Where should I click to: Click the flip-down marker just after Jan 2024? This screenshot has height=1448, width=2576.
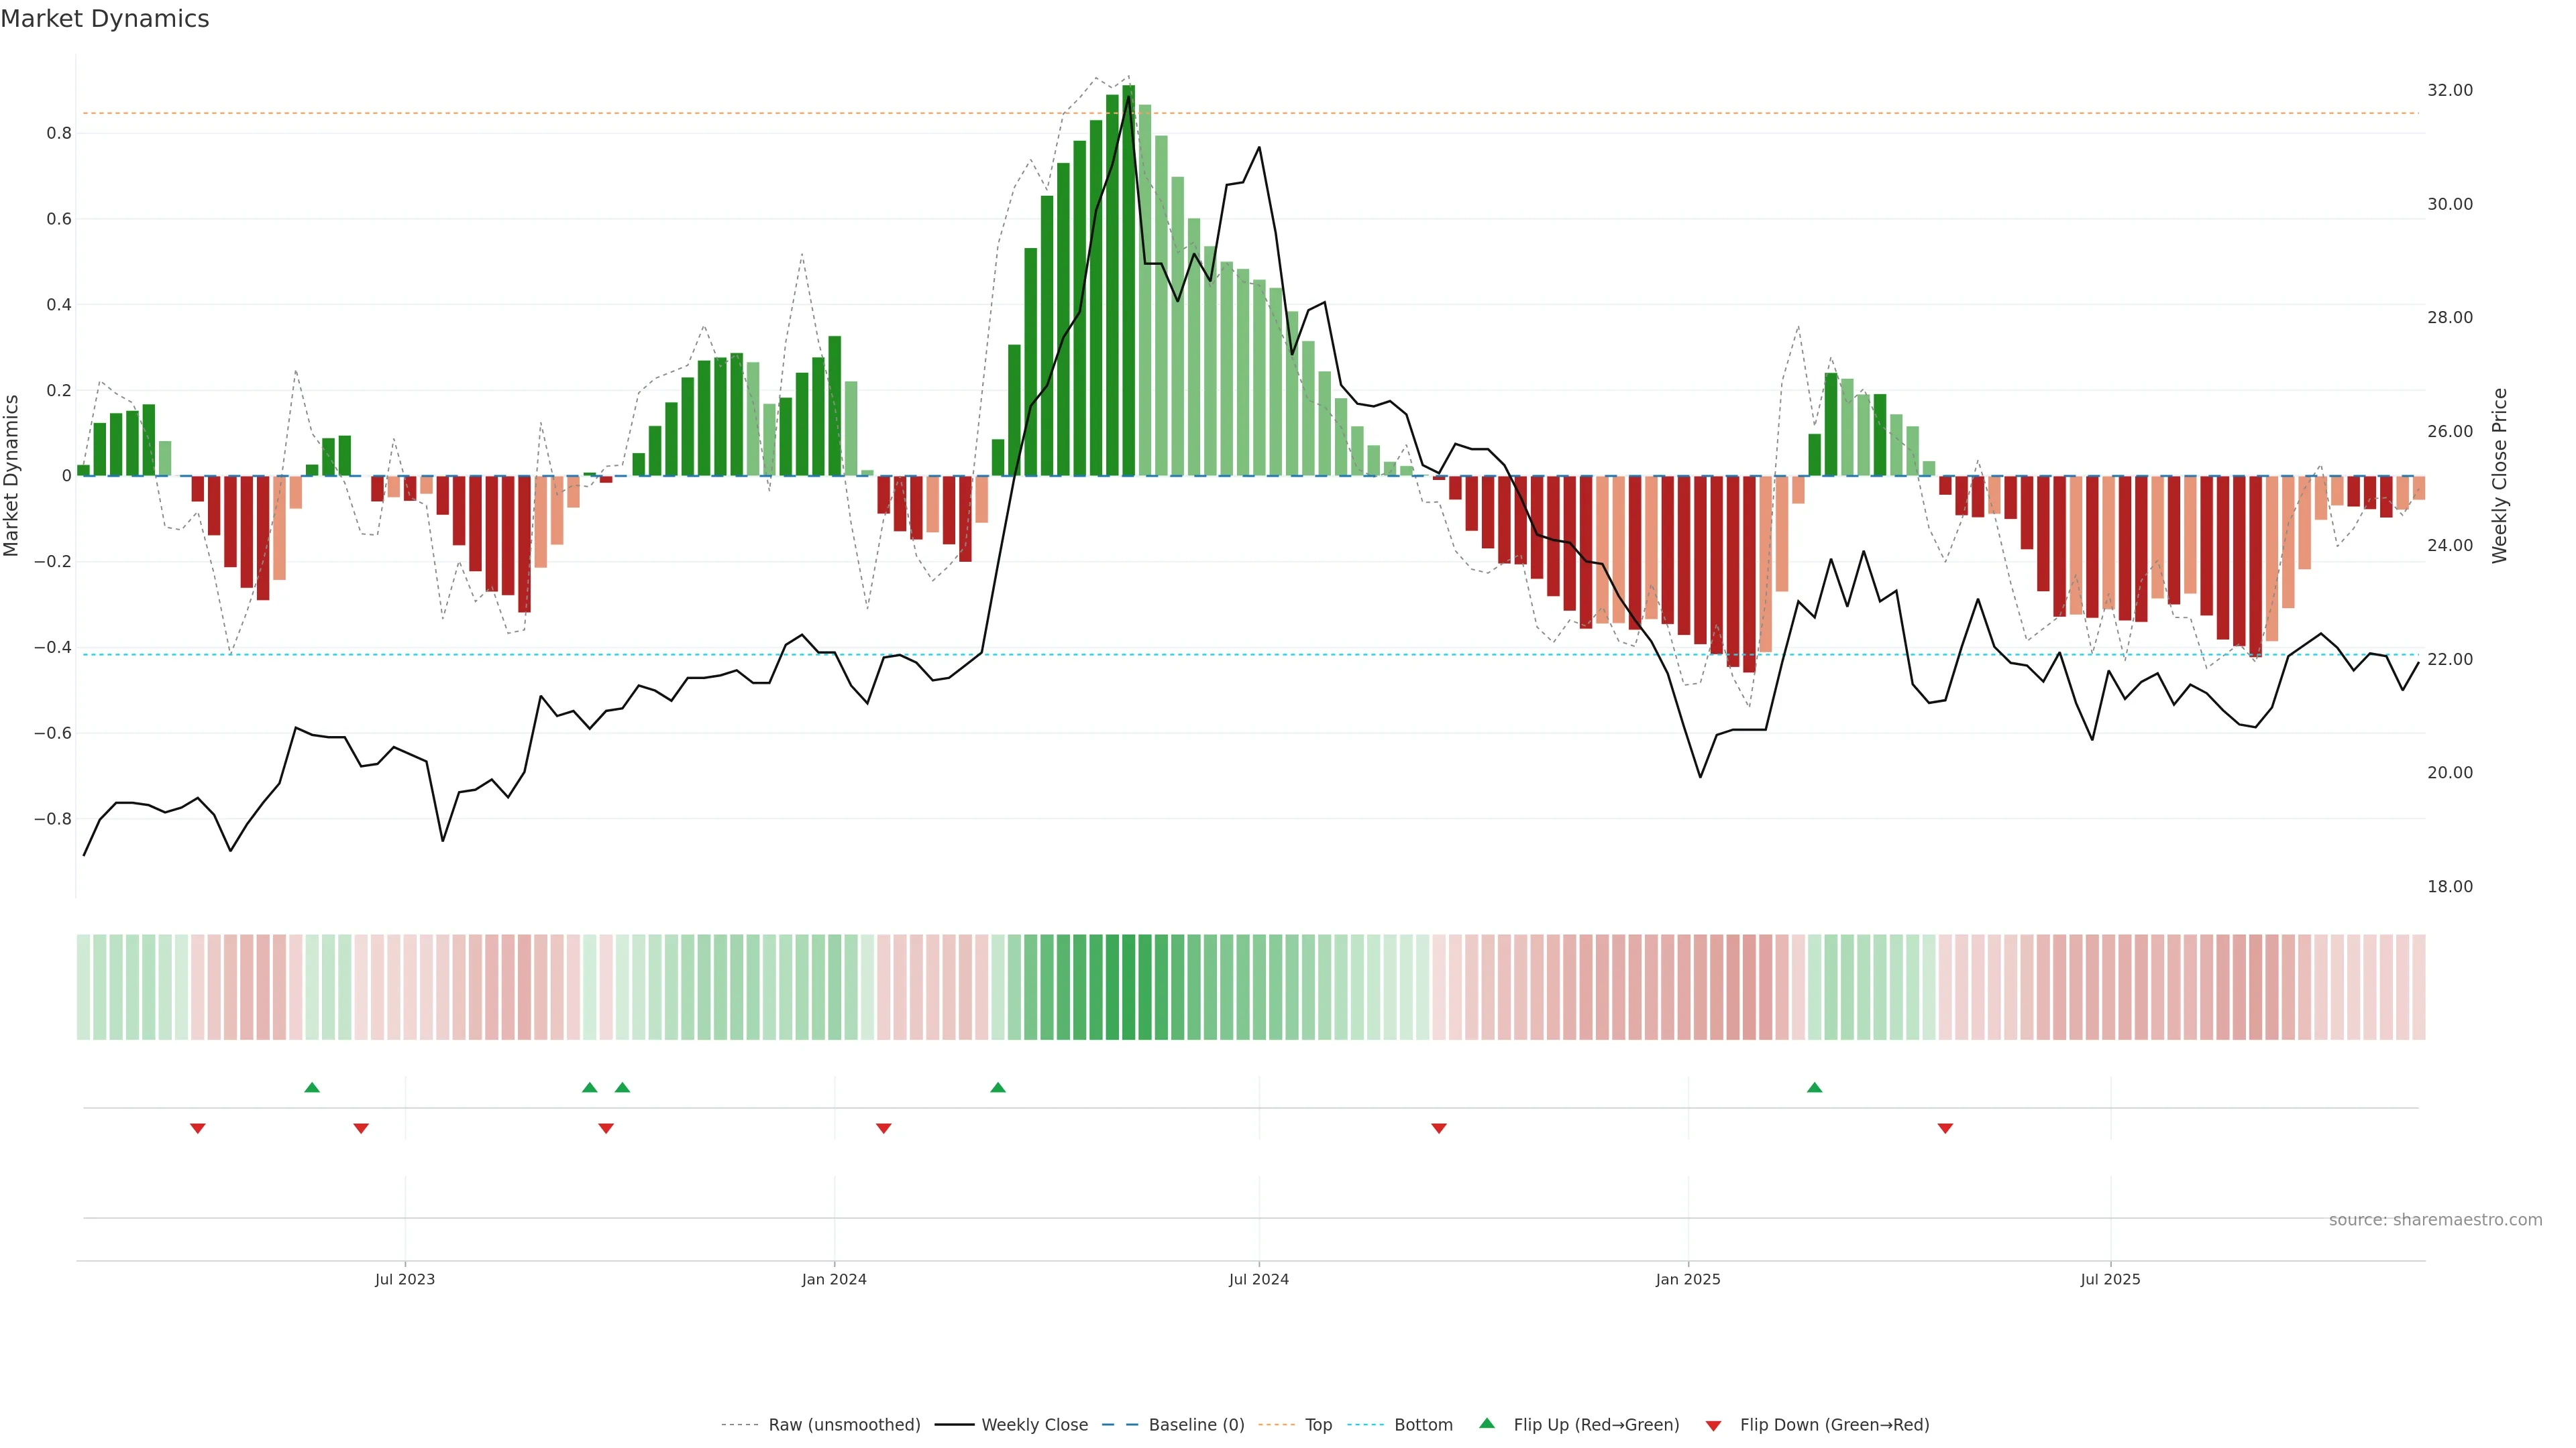[x=883, y=1128]
